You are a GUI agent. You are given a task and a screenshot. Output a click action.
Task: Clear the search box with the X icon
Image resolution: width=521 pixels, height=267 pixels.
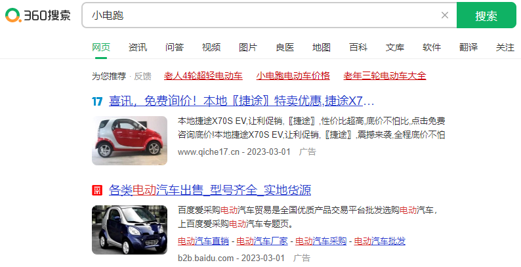pos(445,15)
